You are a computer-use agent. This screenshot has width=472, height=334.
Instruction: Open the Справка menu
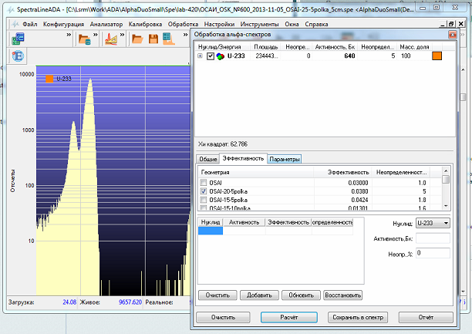316,24
